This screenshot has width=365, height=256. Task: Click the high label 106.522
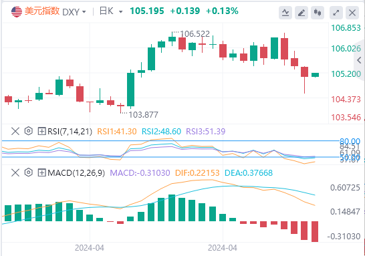[x=195, y=34]
